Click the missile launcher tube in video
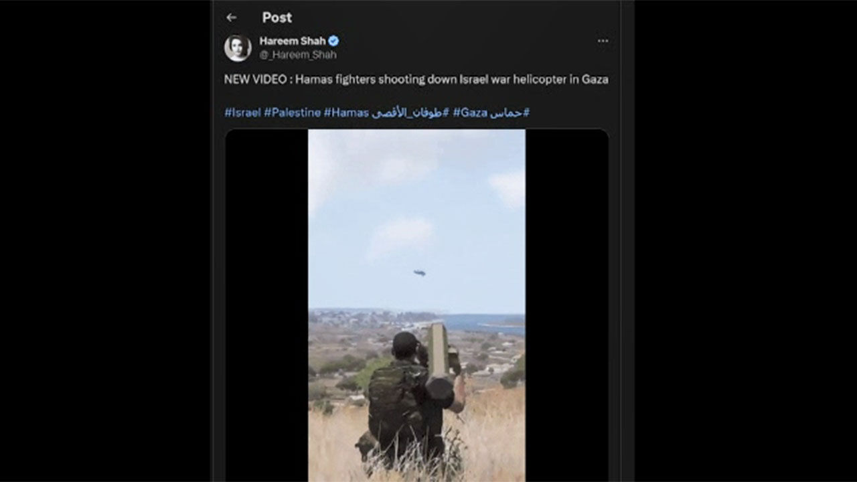857x482 pixels. [x=440, y=357]
